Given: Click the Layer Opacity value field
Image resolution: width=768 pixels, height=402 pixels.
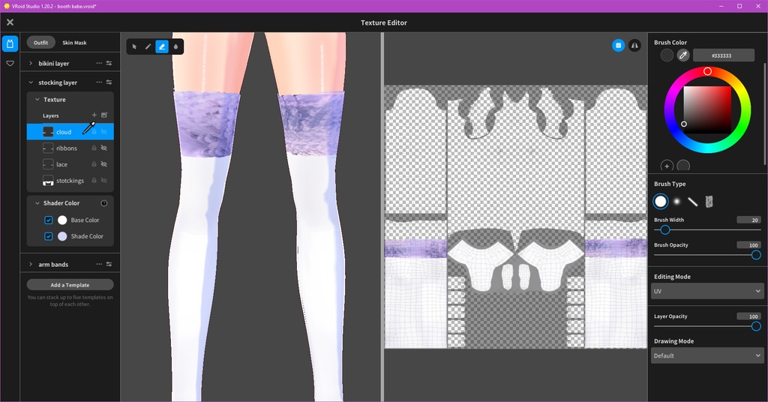Looking at the screenshot, I should [x=748, y=316].
